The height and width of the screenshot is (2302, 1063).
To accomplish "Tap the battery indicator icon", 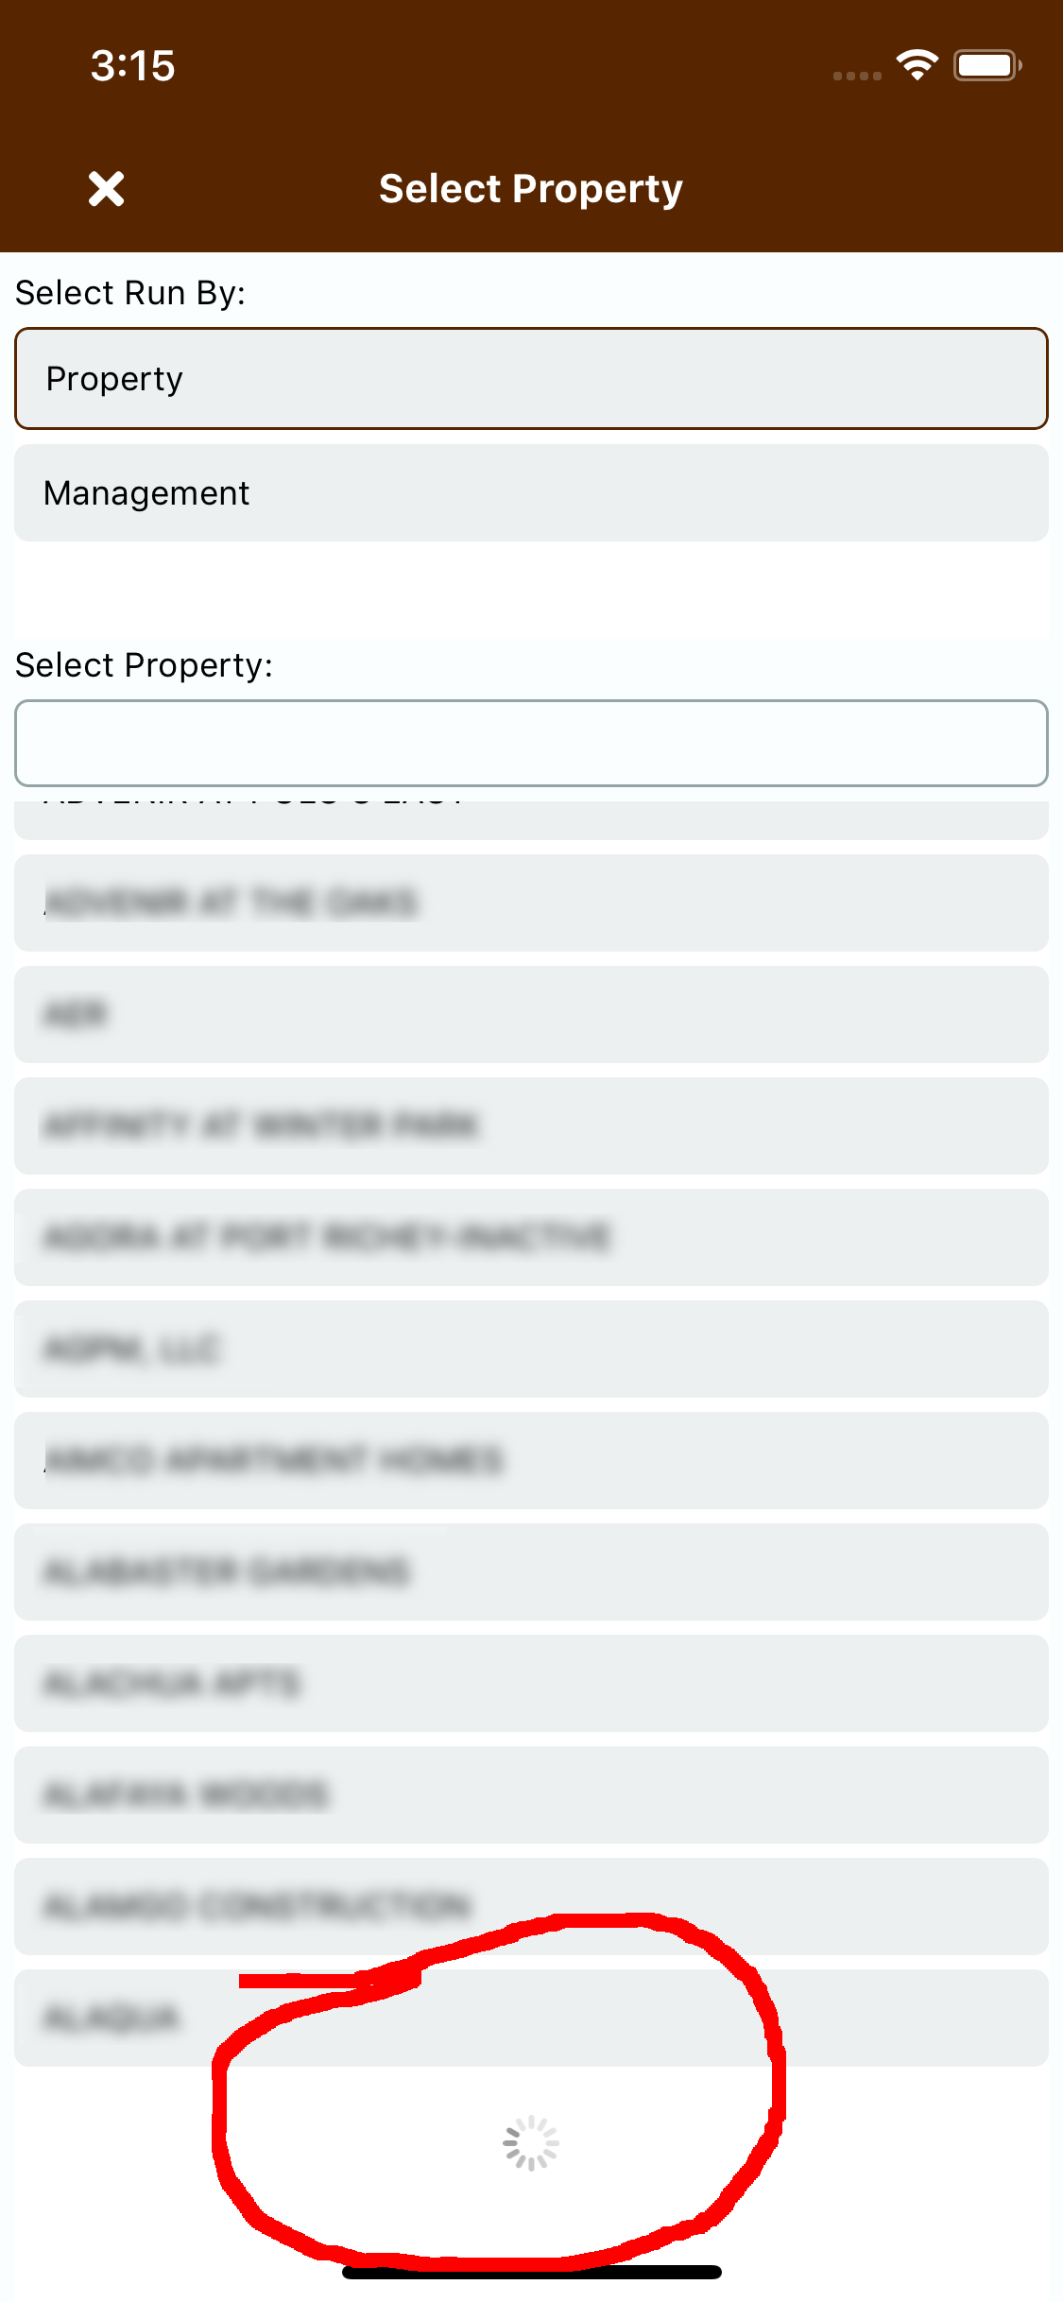I will coord(986,64).
